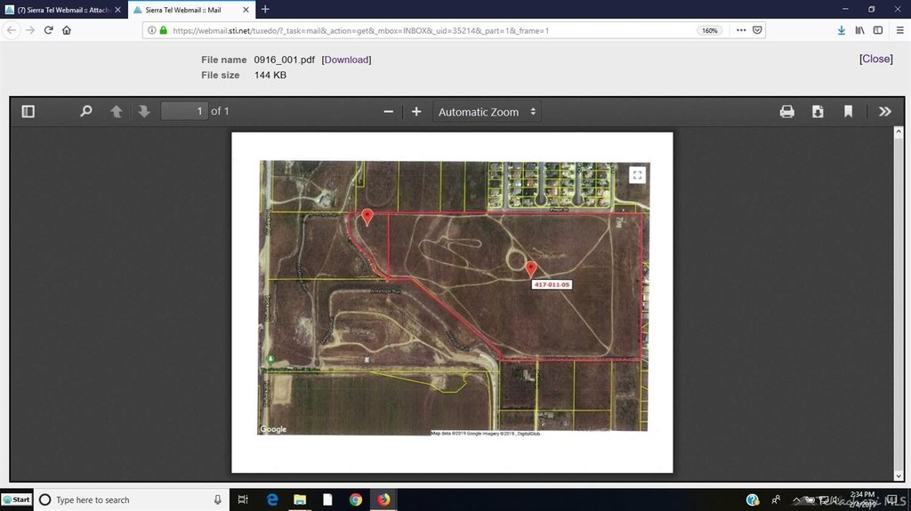The width and height of the screenshot is (911, 511).
Task: Open the PDF find search tool
Action: pyautogui.click(x=86, y=112)
